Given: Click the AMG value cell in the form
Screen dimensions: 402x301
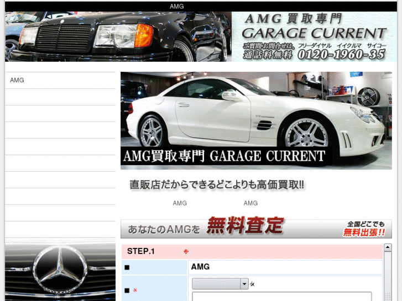Looking at the screenshot, I should click(x=285, y=267).
